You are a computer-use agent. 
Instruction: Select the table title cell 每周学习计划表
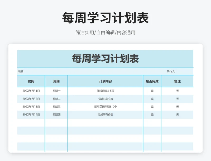105,59
